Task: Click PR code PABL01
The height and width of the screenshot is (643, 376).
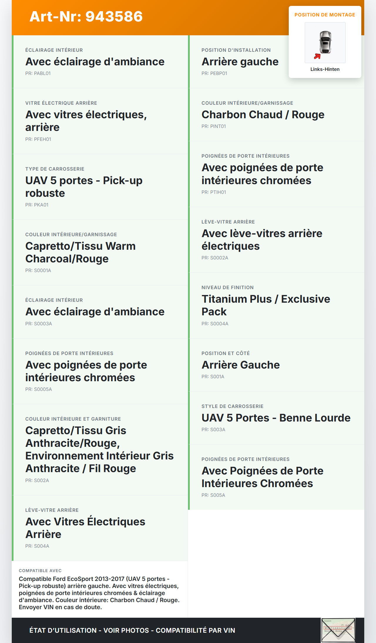Action: click(38, 74)
